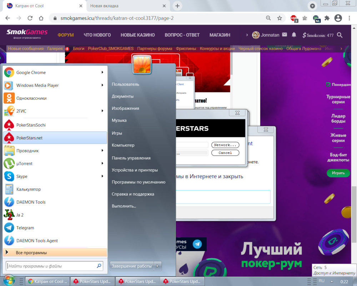Screen dimensions: 357x286
Task: Click the green Играть button
Action: (338, 173)
